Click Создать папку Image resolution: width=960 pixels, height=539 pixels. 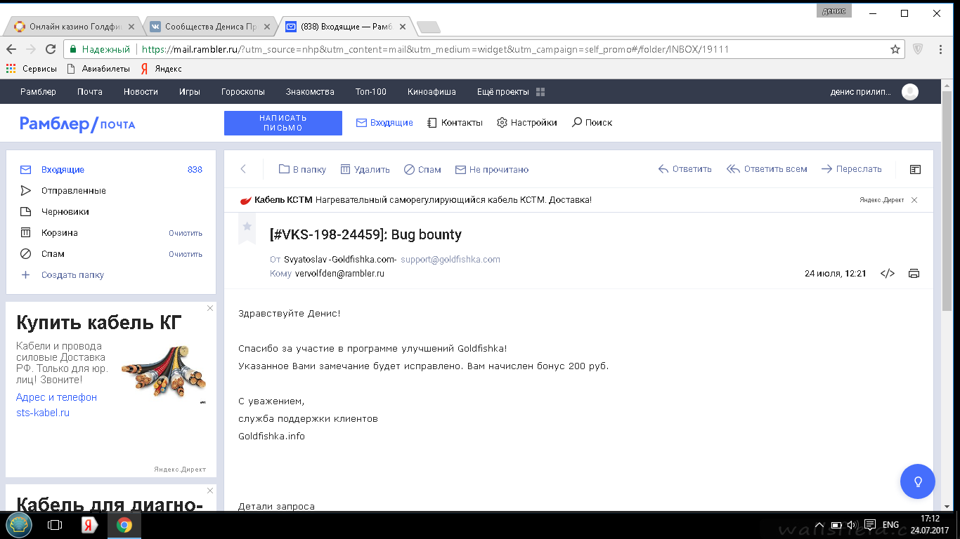63,275
